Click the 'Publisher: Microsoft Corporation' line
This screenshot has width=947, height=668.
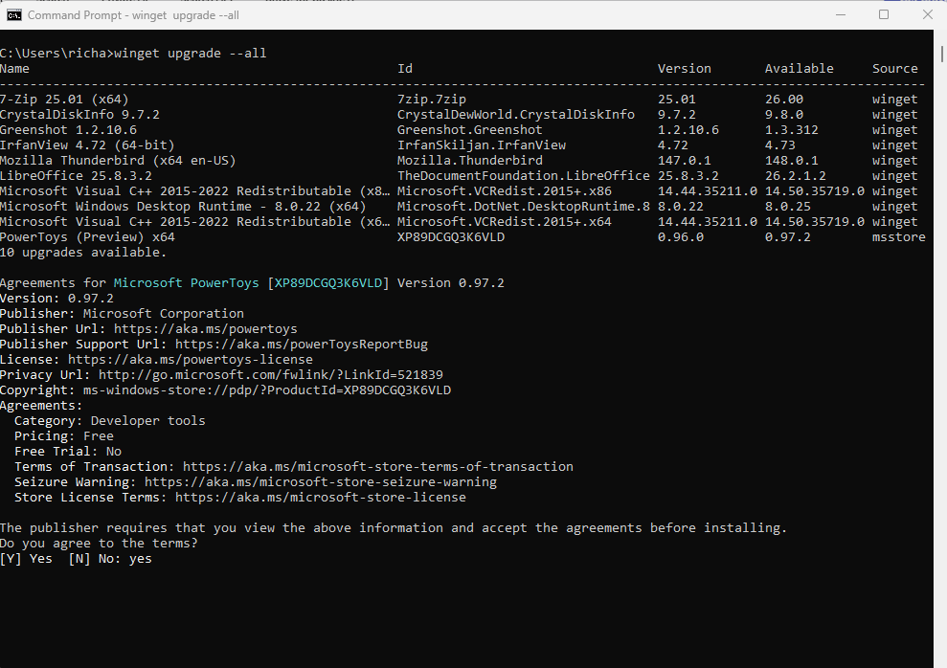point(122,314)
